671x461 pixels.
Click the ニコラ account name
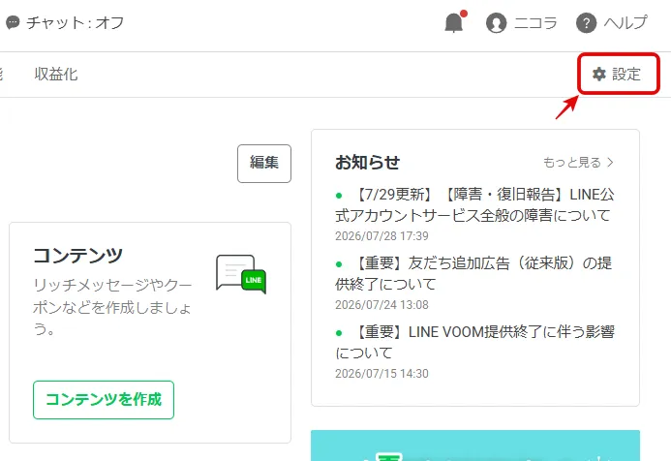(535, 22)
